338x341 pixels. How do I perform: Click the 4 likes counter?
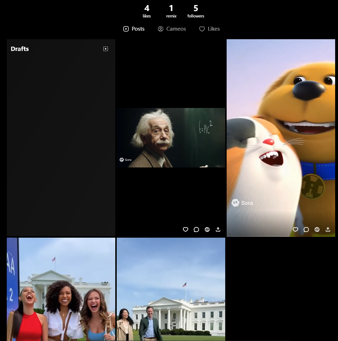(x=147, y=11)
